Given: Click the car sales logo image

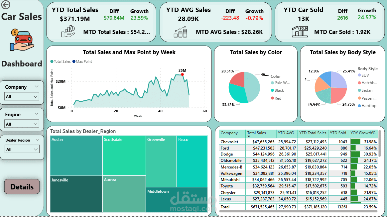Looking at the screenshot, I should coord(22,40).
